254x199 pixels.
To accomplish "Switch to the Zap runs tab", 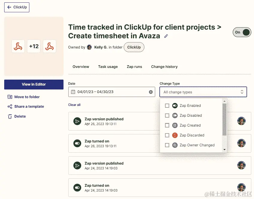I will [x=134, y=67].
